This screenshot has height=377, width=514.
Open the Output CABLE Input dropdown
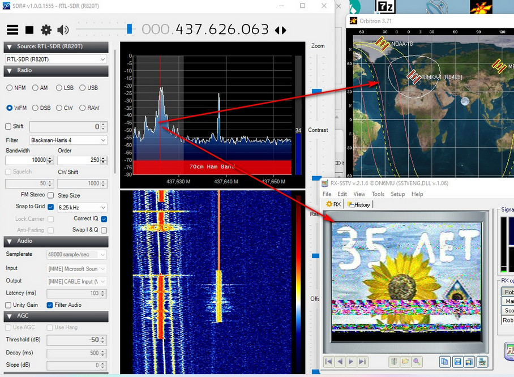click(x=77, y=281)
